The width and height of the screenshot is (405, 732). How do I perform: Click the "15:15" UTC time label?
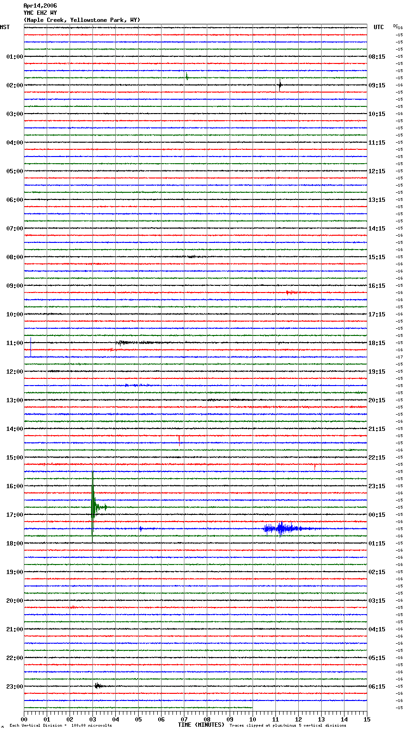(377, 257)
